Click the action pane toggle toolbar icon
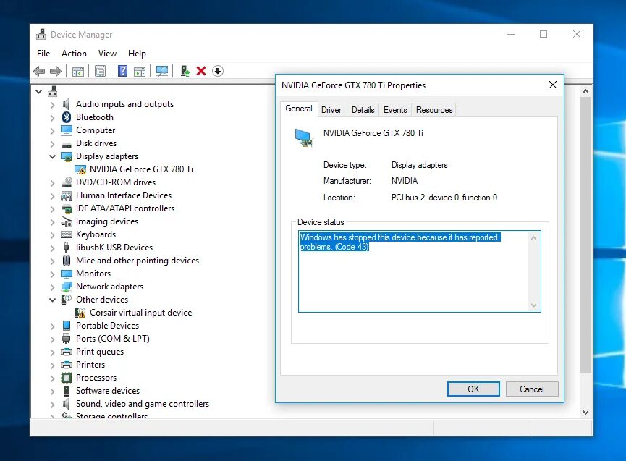 tap(140, 72)
